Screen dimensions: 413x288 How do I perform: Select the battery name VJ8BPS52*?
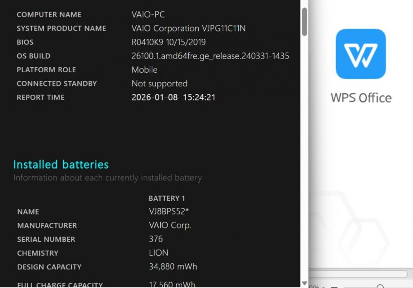pyautogui.click(x=169, y=211)
